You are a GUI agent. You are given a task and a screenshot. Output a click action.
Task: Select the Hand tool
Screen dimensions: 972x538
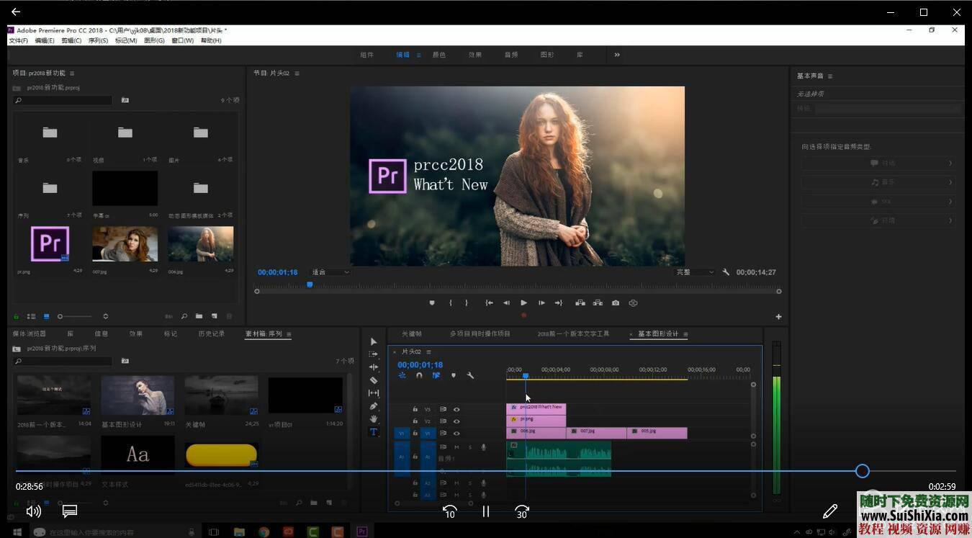point(373,419)
